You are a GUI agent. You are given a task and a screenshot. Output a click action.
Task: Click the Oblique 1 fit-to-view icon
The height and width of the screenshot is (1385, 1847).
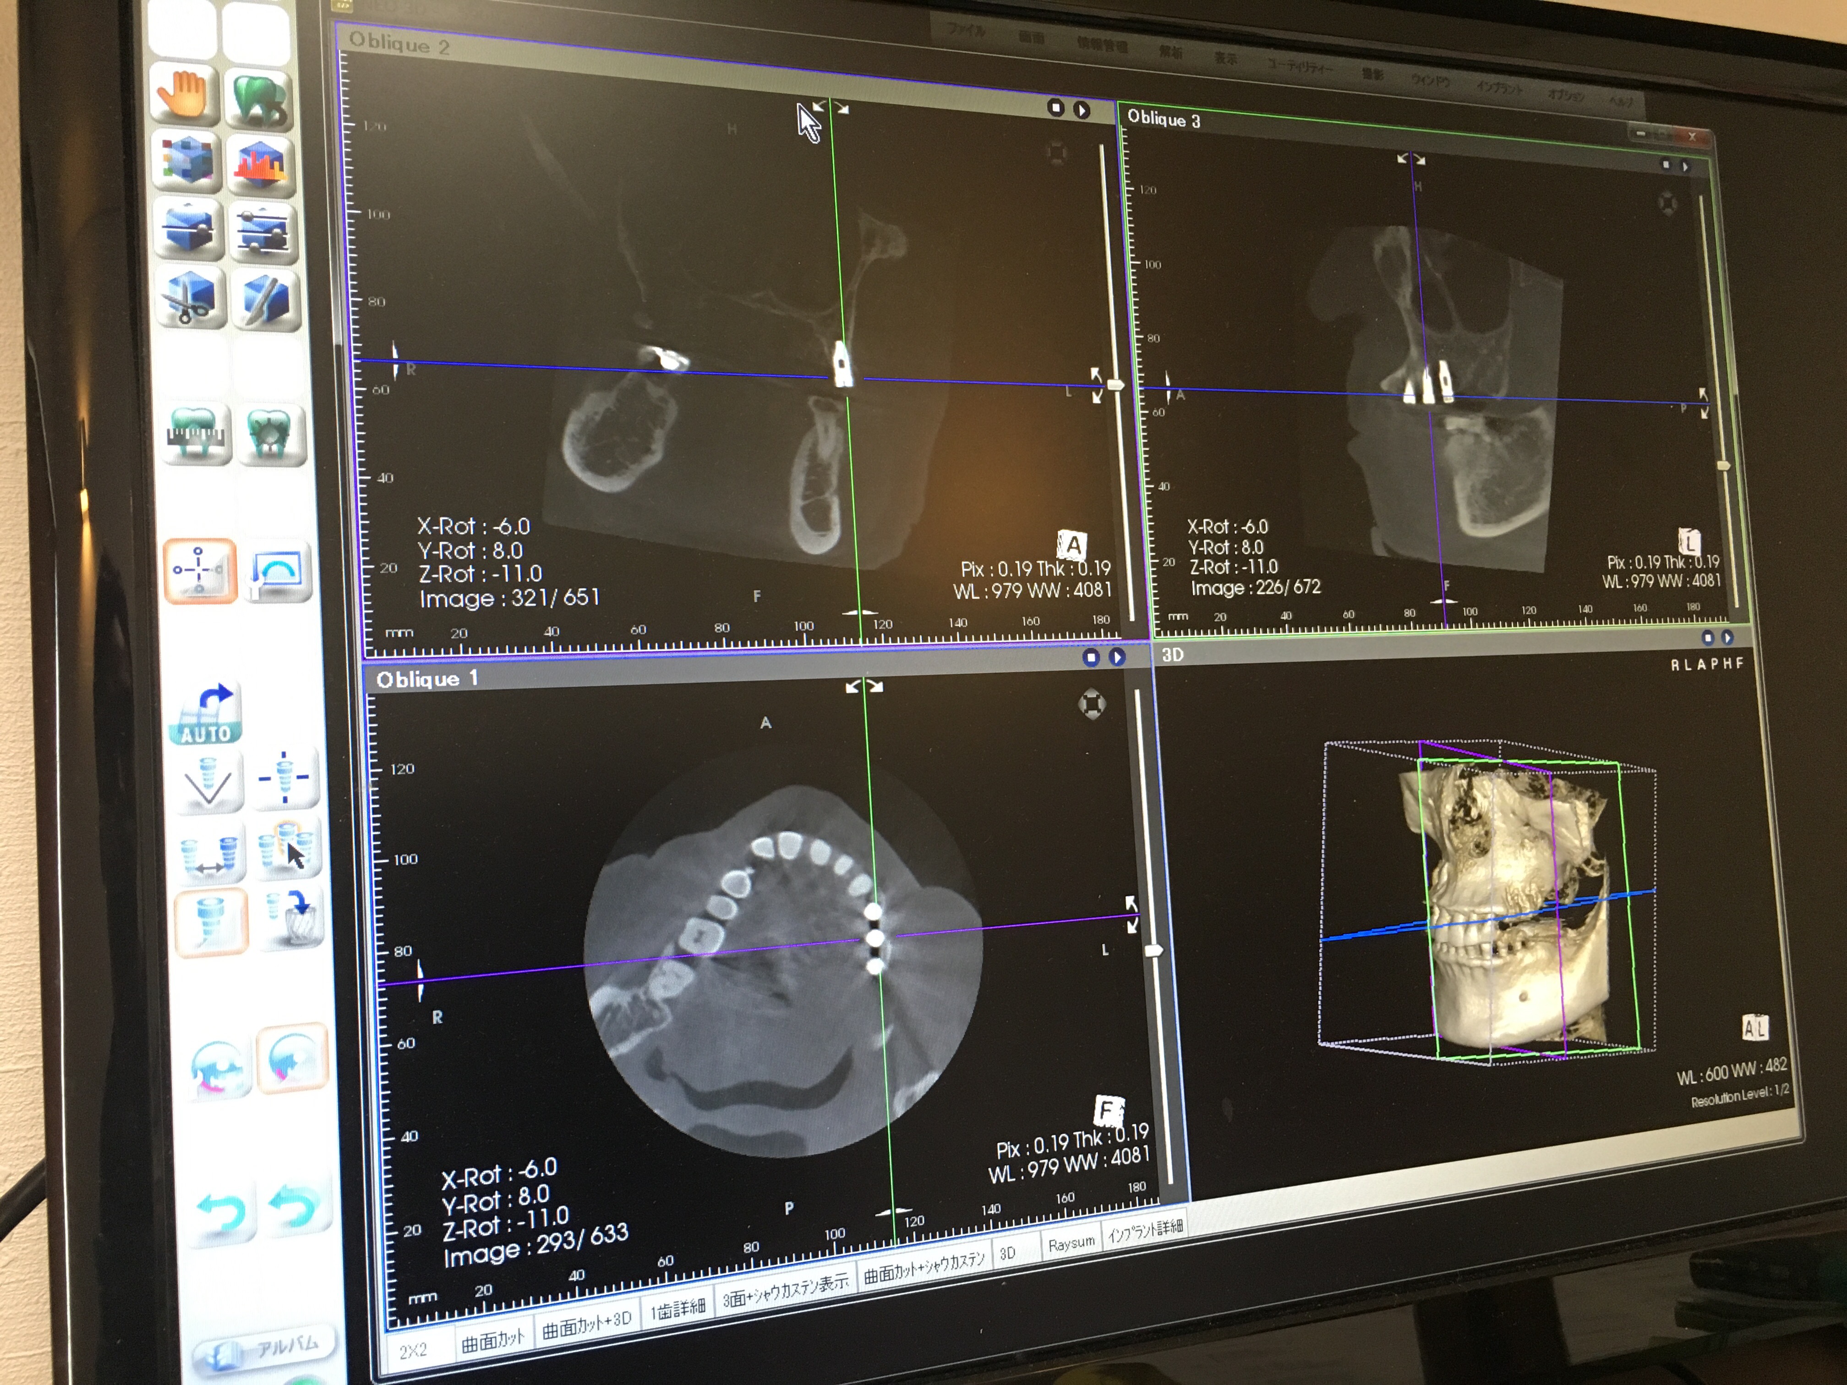[1091, 704]
